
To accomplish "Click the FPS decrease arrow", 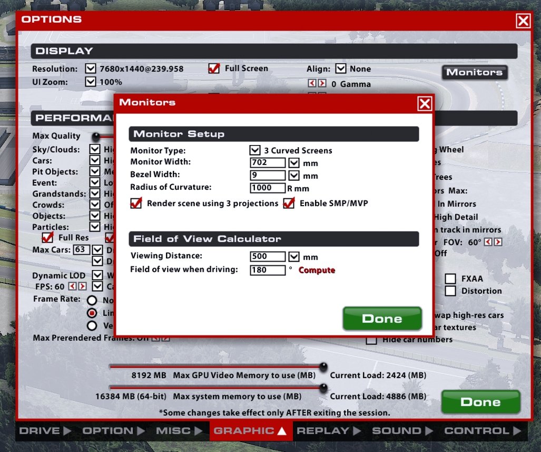I will [x=72, y=286].
